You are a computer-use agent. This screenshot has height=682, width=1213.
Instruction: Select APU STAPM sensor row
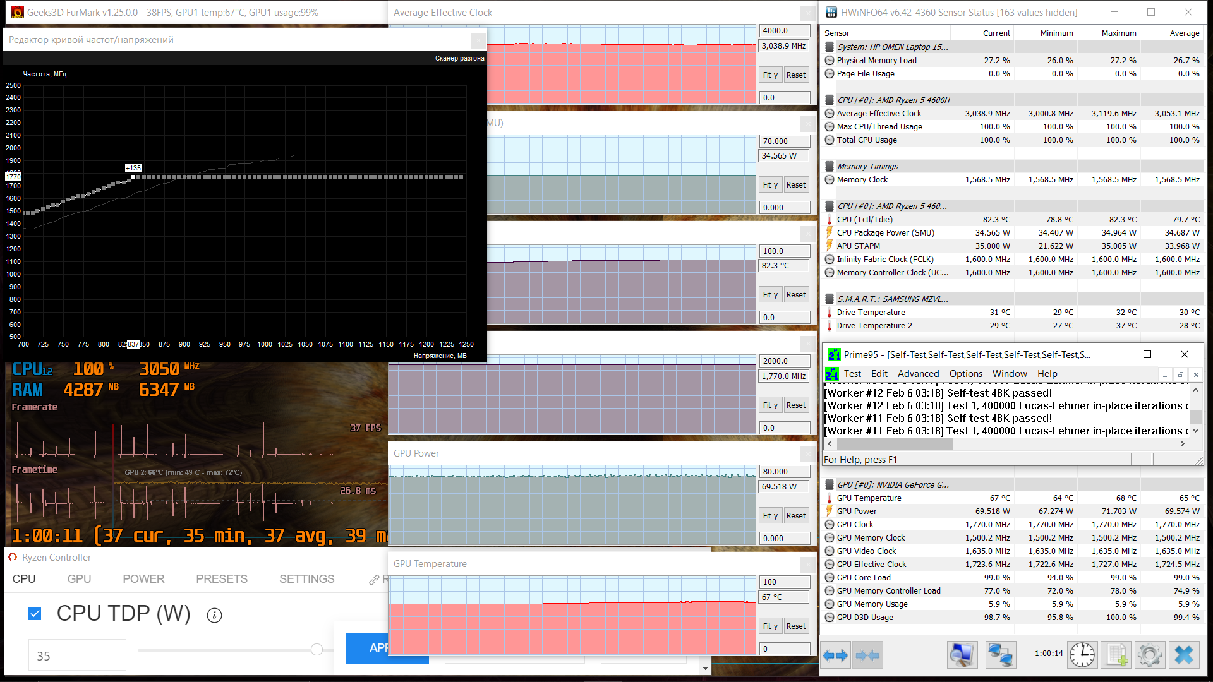point(1013,246)
